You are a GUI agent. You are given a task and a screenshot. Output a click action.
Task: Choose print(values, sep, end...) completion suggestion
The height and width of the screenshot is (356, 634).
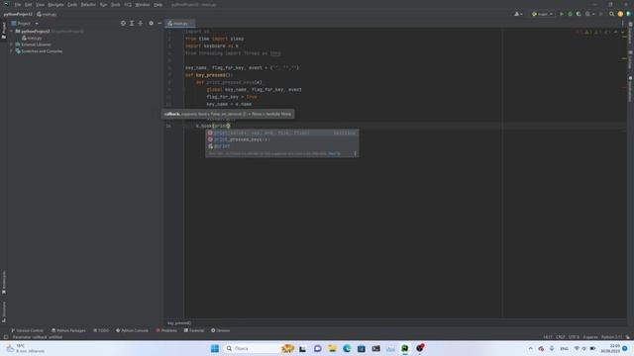click(281, 133)
